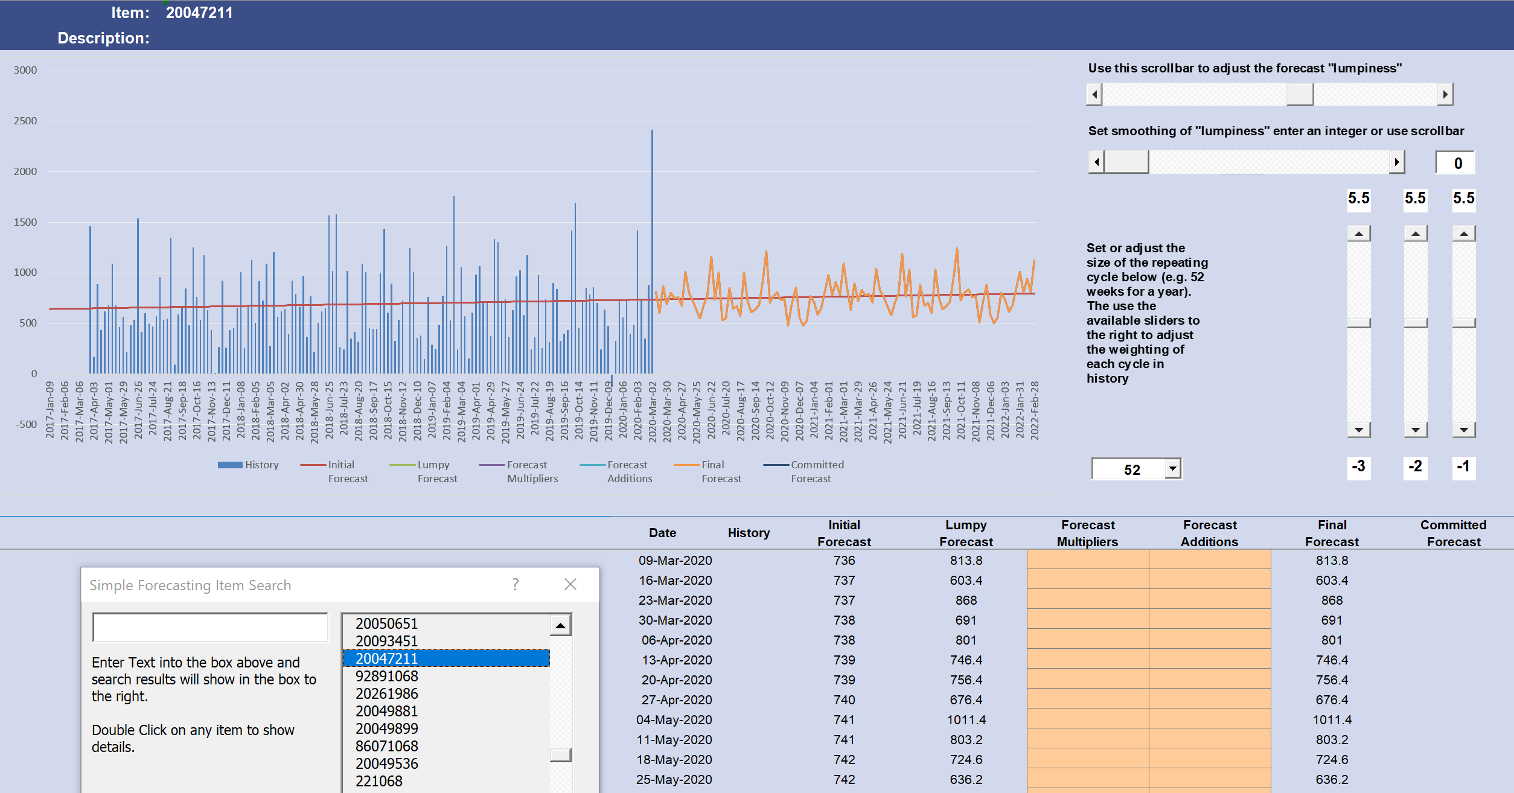Click Forecast Additions cell for 23-Mar-2020

click(1209, 600)
